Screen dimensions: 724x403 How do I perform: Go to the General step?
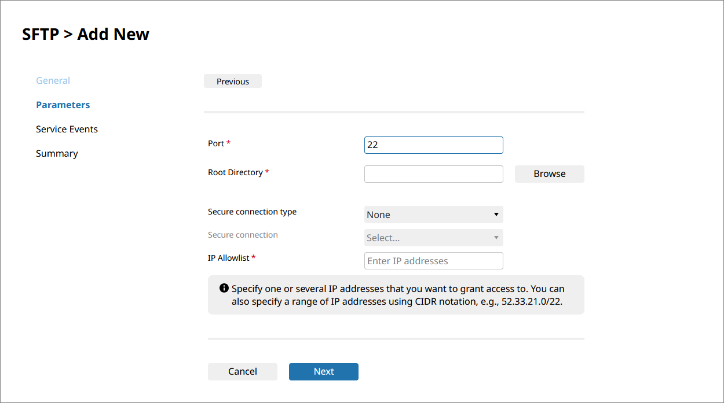point(53,80)
